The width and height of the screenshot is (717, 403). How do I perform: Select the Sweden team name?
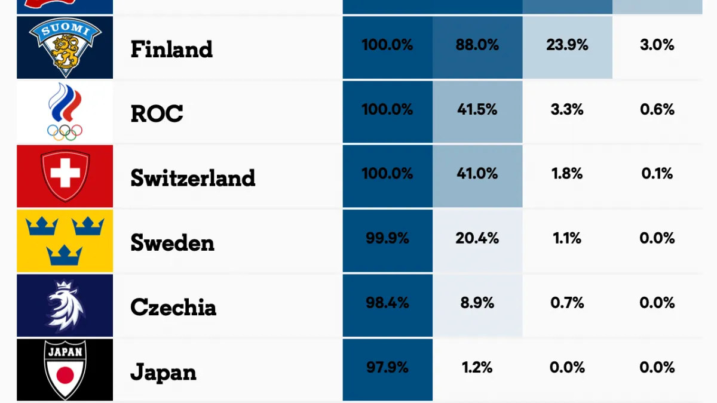[172, 242]
